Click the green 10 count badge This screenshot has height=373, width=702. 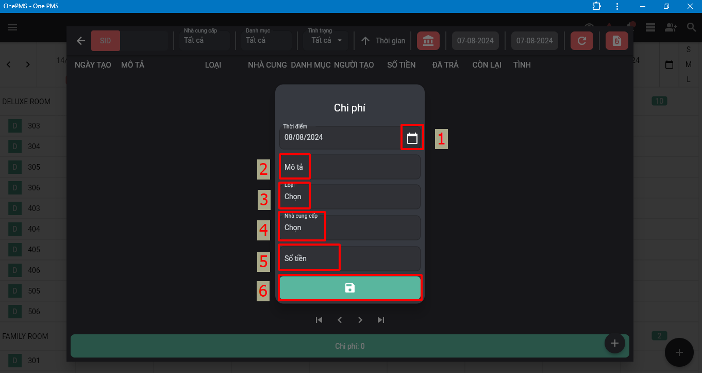(659, 101)
